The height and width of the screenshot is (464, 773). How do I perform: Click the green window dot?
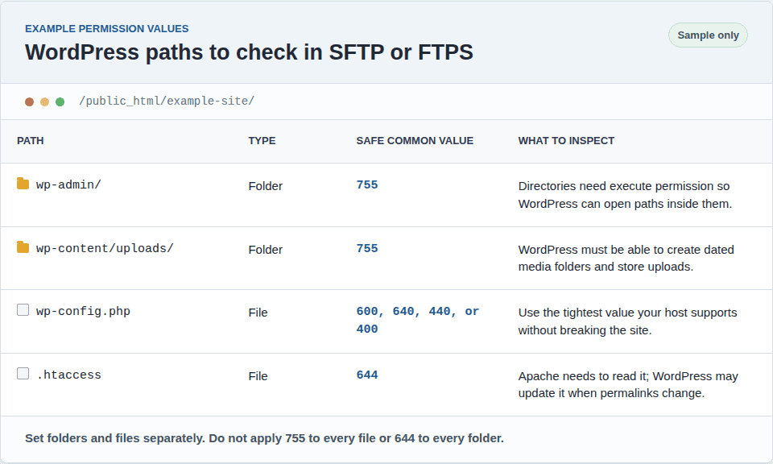[60, 101]
